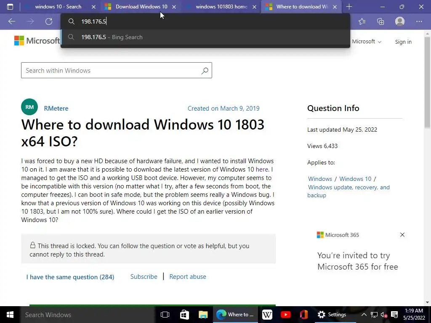The width and height of the screenshot is (431, 323).
Task: Open 'Windows update, recovery, and backup' link
Action: tap(349, 191)
